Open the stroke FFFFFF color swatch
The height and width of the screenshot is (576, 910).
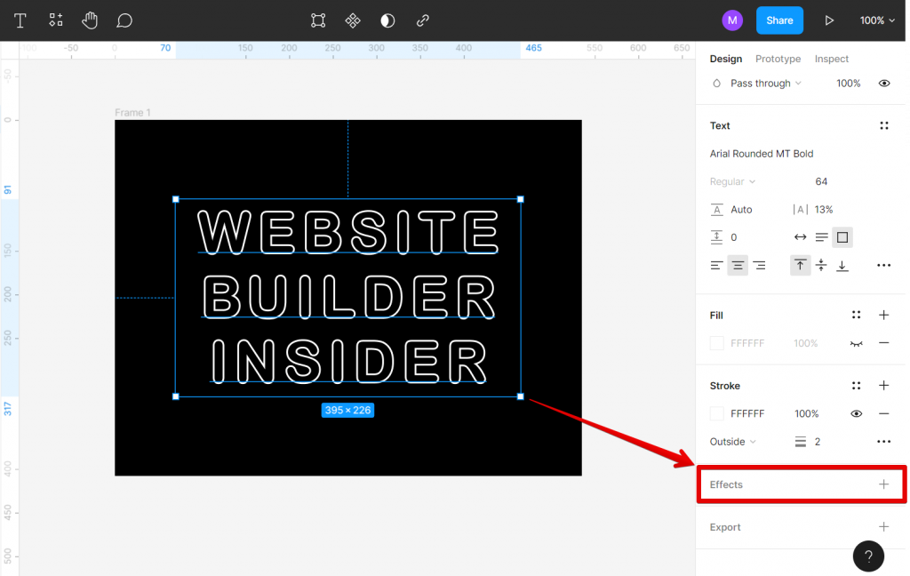718,413
